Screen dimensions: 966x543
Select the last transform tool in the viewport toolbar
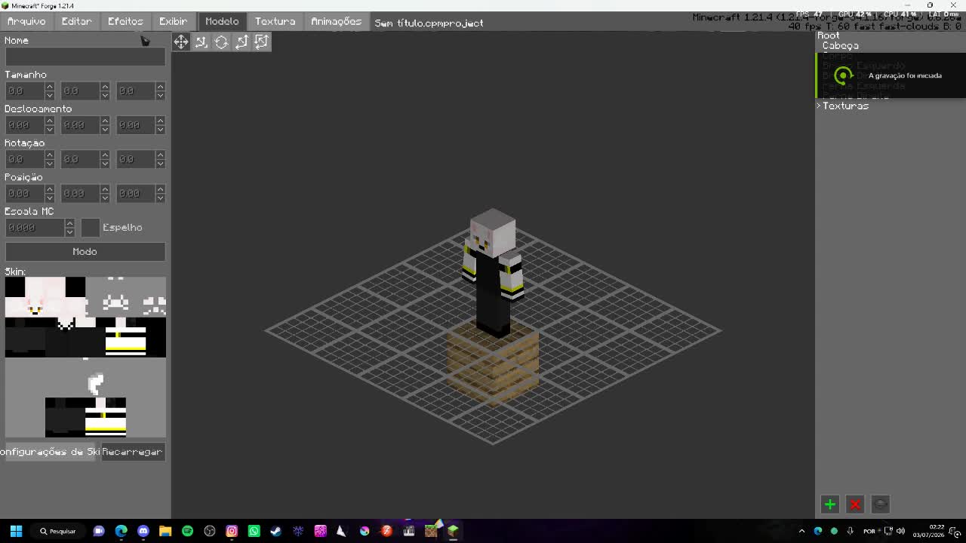click(261, 42)
